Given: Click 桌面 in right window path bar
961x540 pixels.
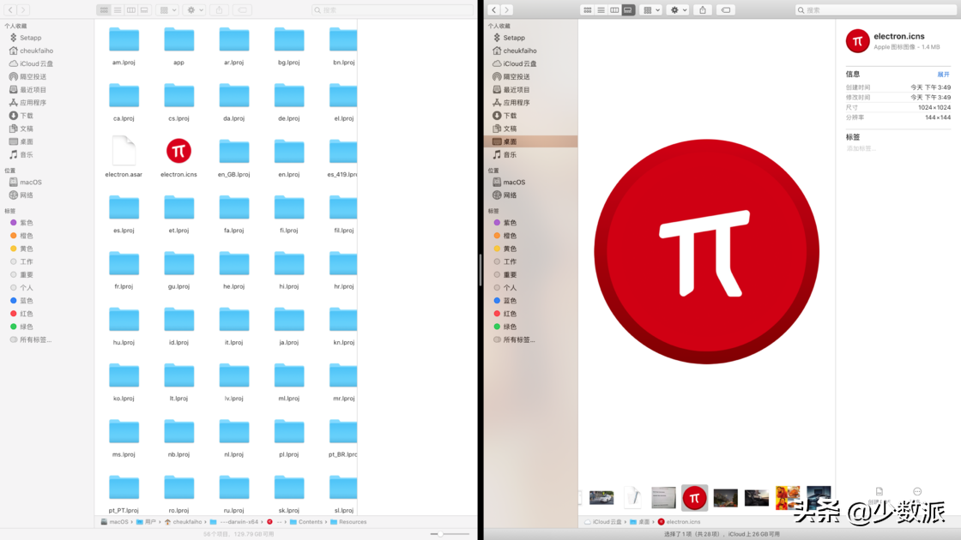Looking at the screenshot, I should tap(639, 522).
